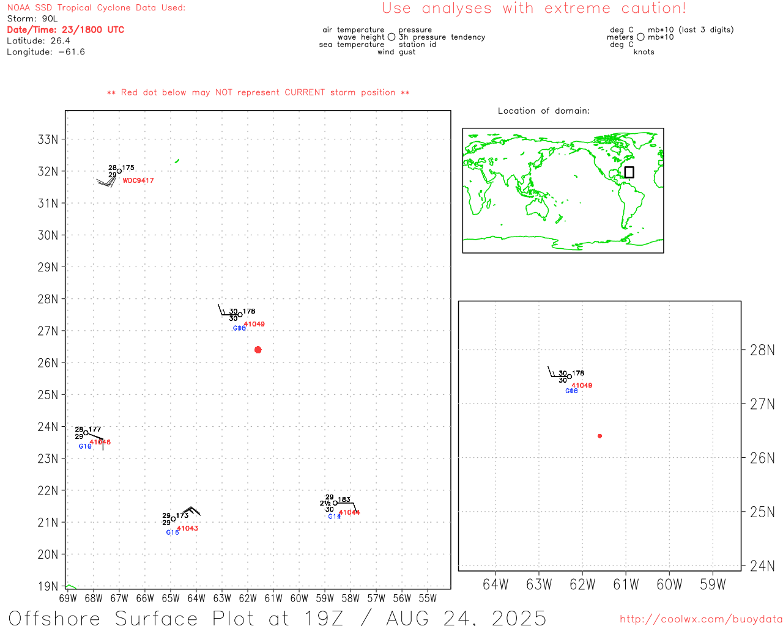This screenshot has width=783, height=626.
Task: Select the wind barb at station WDC9417
Action: pyautogui.click(x=106, y=180)
